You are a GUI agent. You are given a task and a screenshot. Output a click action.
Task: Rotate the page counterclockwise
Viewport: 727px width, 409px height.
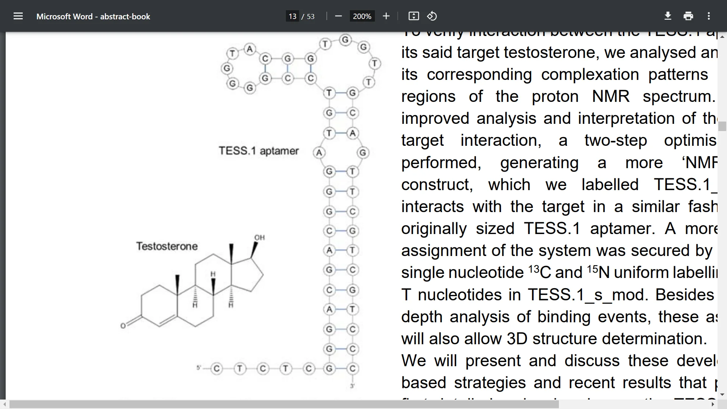click(x=432, y=16)
